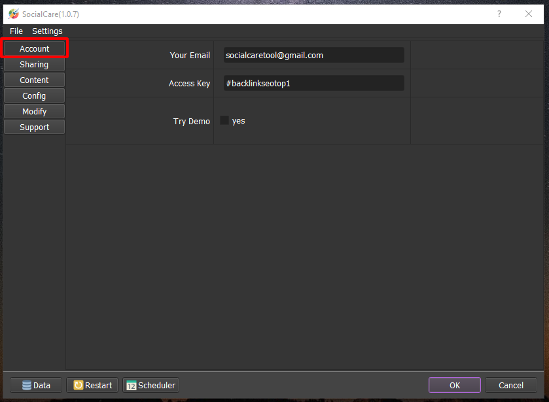The image size is (549, 402).
Task: Open the Settings menu
Action: [47, 31]
